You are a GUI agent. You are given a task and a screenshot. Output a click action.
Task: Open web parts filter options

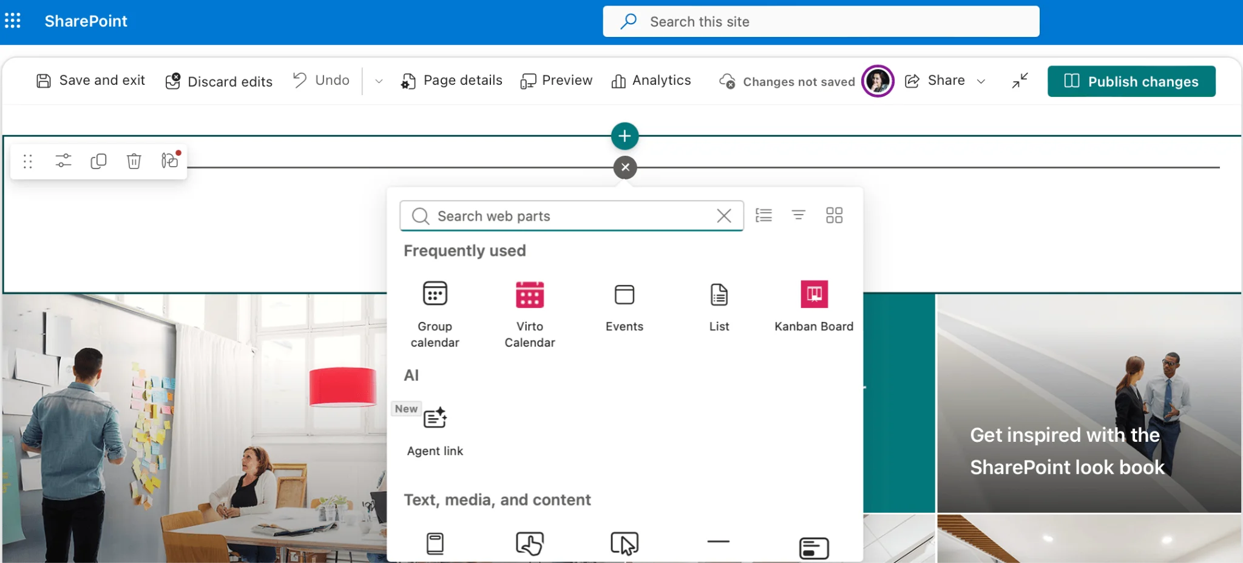click(x=799, y=215)
